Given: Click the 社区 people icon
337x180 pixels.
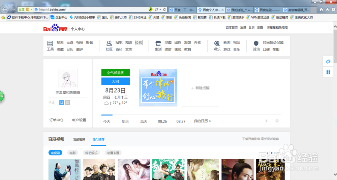Looking at the screenshot, I should point(109,43).
